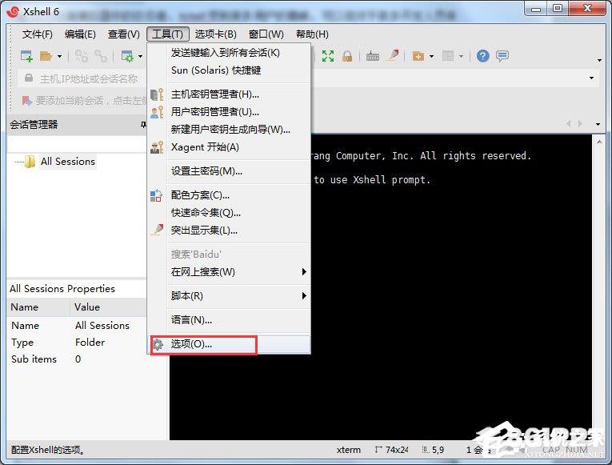Click the highlight pen toolbar icon
Viewport: 612px width, 465px height.
point(393,55)
